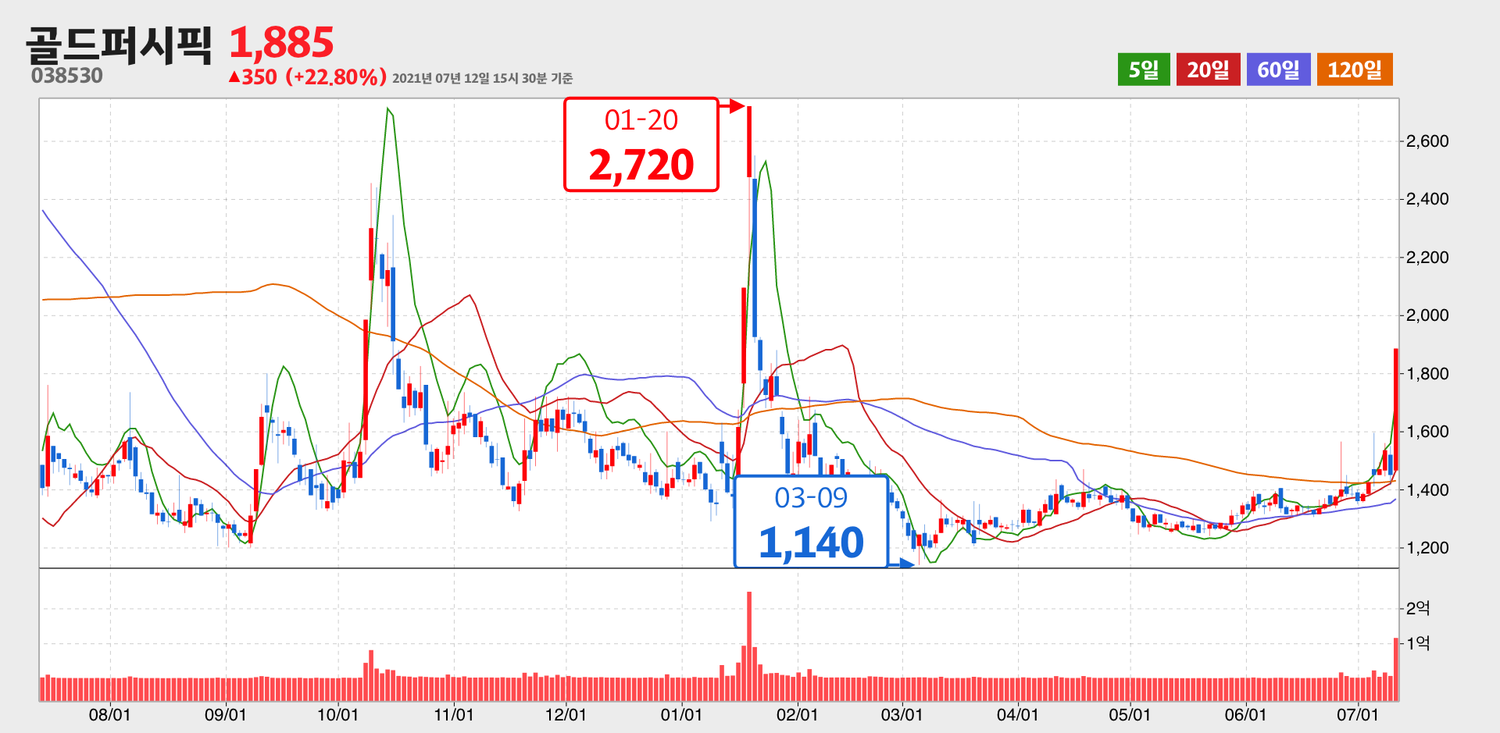Click the current price 1,885

point(281,43)
